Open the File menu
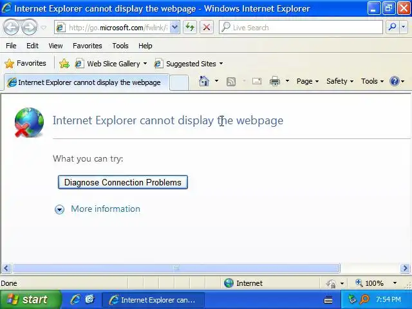Viewport: 412px width, 309px height. pyautogui.click(x=11, y=46)
